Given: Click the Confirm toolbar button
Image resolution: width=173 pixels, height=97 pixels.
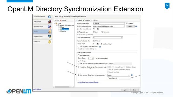Looking at the screenshot, I should [x=86, y=20].
